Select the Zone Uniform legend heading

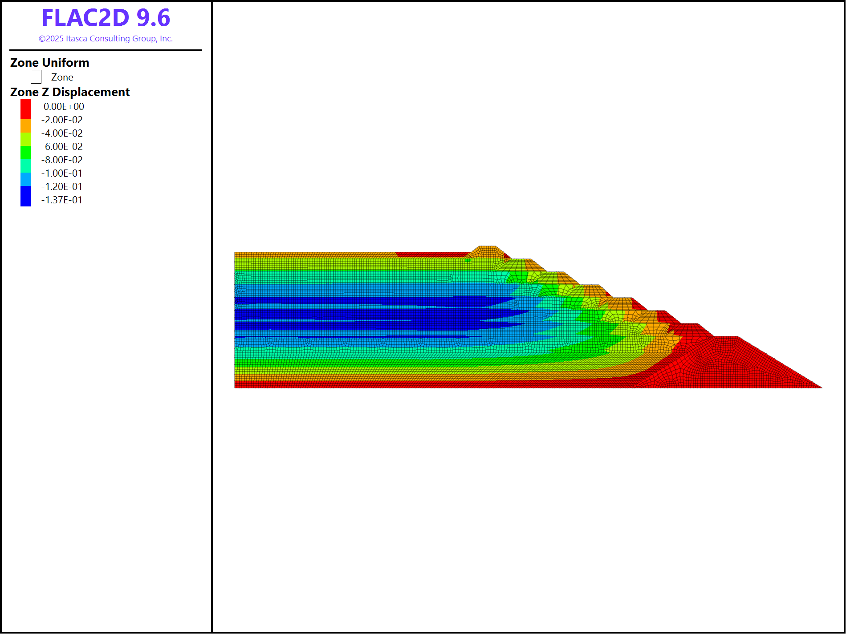(x=49, y=63)
